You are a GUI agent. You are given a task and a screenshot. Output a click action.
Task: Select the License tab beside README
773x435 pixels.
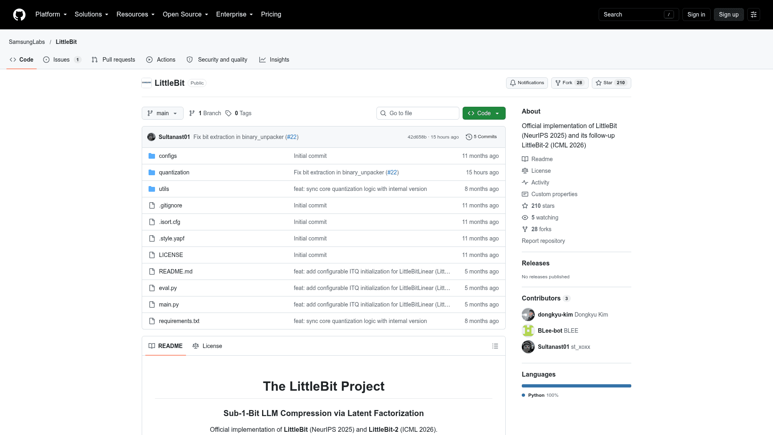[207, 346]
